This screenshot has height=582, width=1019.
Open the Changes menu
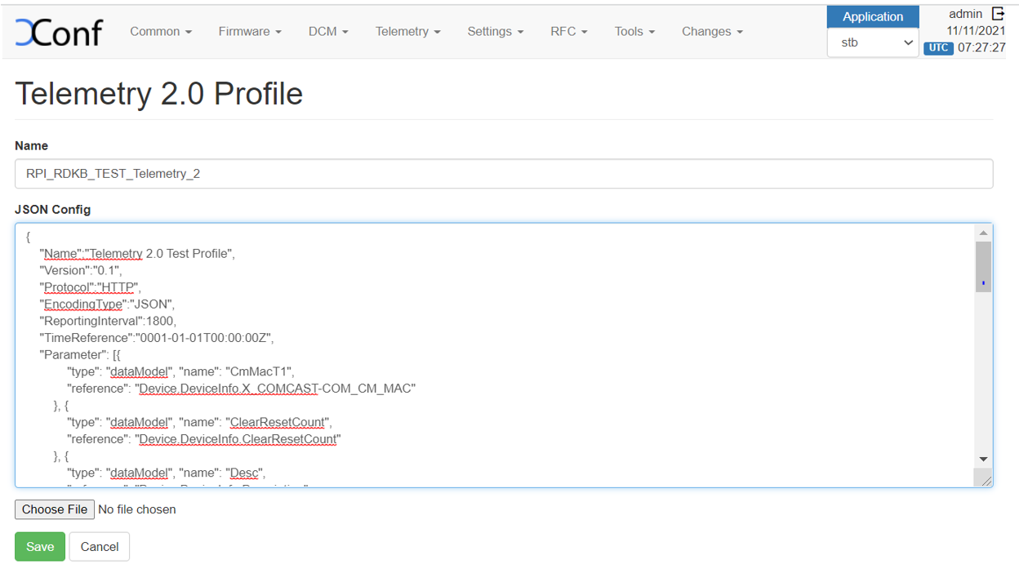[712, 32]
